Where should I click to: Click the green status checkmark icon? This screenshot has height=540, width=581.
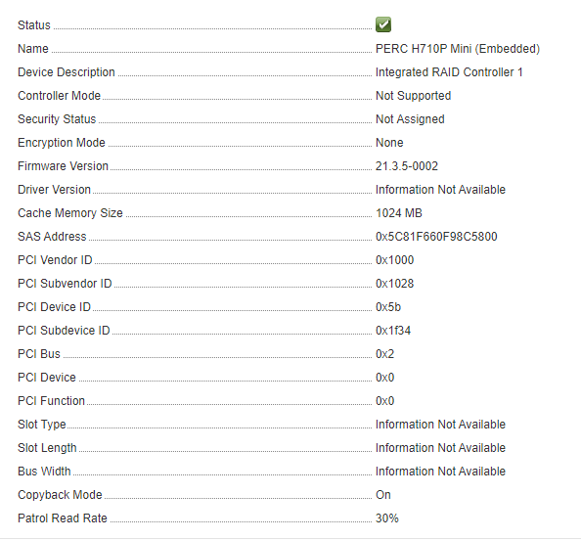click(x=383, y=24)
